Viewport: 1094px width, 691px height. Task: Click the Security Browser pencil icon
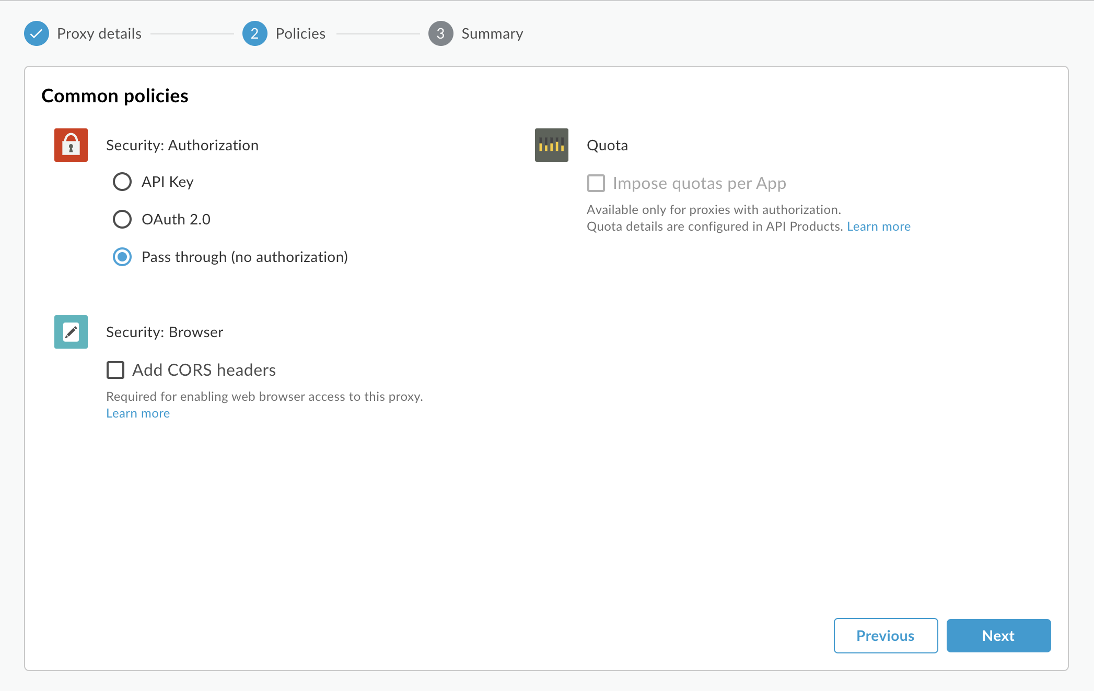pyautogui.click(x=70, y=331)
